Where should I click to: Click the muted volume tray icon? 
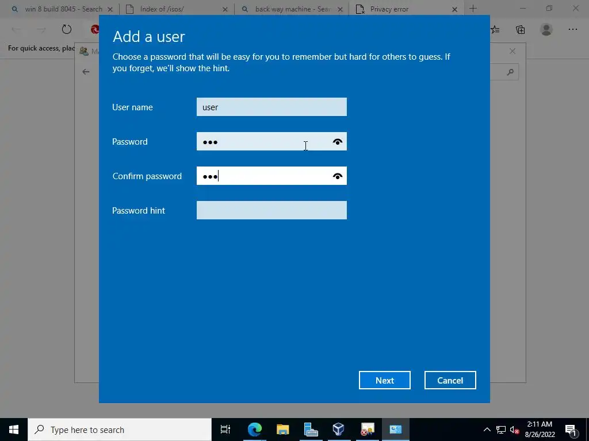[x=514, y=430]
